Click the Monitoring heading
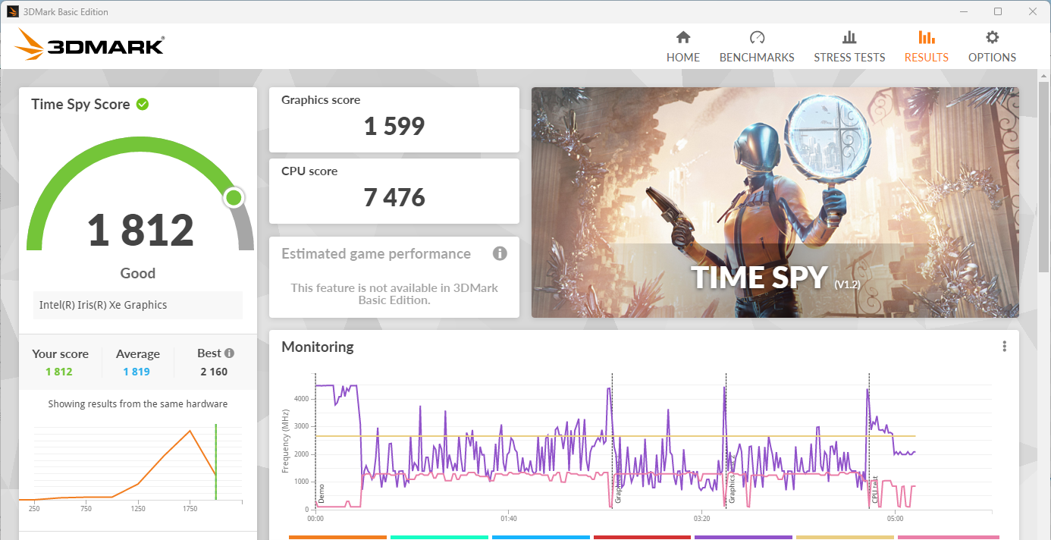This screenshot has width=1051, height=540. tap(318, 347)
